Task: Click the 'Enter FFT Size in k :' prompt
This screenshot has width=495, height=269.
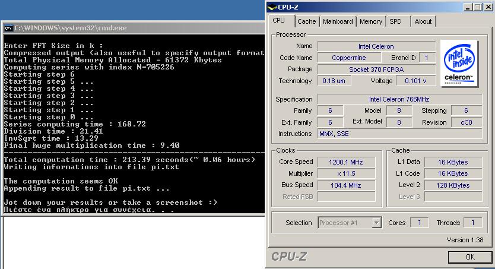Action: (53, 46)
